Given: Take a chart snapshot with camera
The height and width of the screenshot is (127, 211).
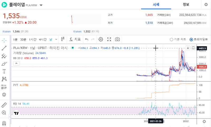Looking at the screenshot, I should (117, 39).
